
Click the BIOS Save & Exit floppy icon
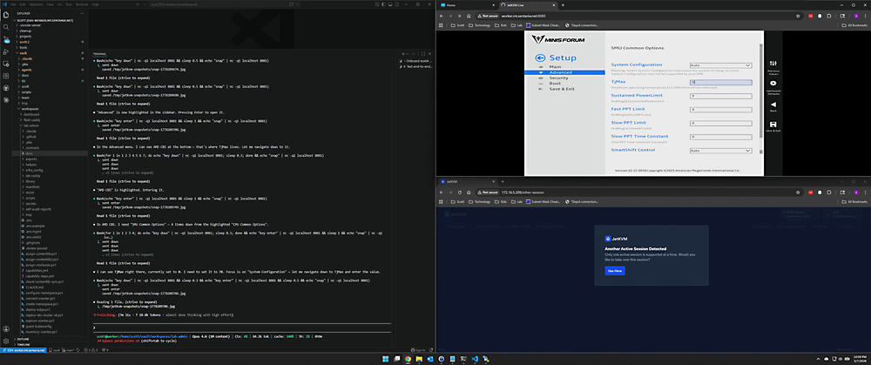[x=773, y=125]
